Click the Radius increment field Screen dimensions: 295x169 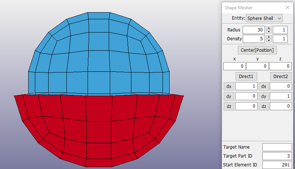(x=280, y=30)
